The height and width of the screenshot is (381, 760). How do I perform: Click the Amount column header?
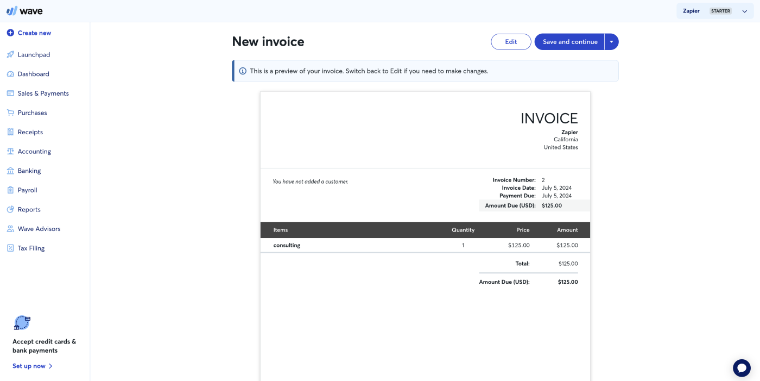point(567,230)
